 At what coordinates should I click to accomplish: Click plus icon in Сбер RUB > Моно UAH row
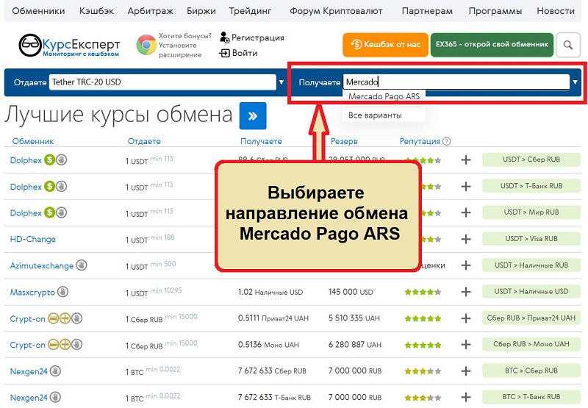point(466,345)
